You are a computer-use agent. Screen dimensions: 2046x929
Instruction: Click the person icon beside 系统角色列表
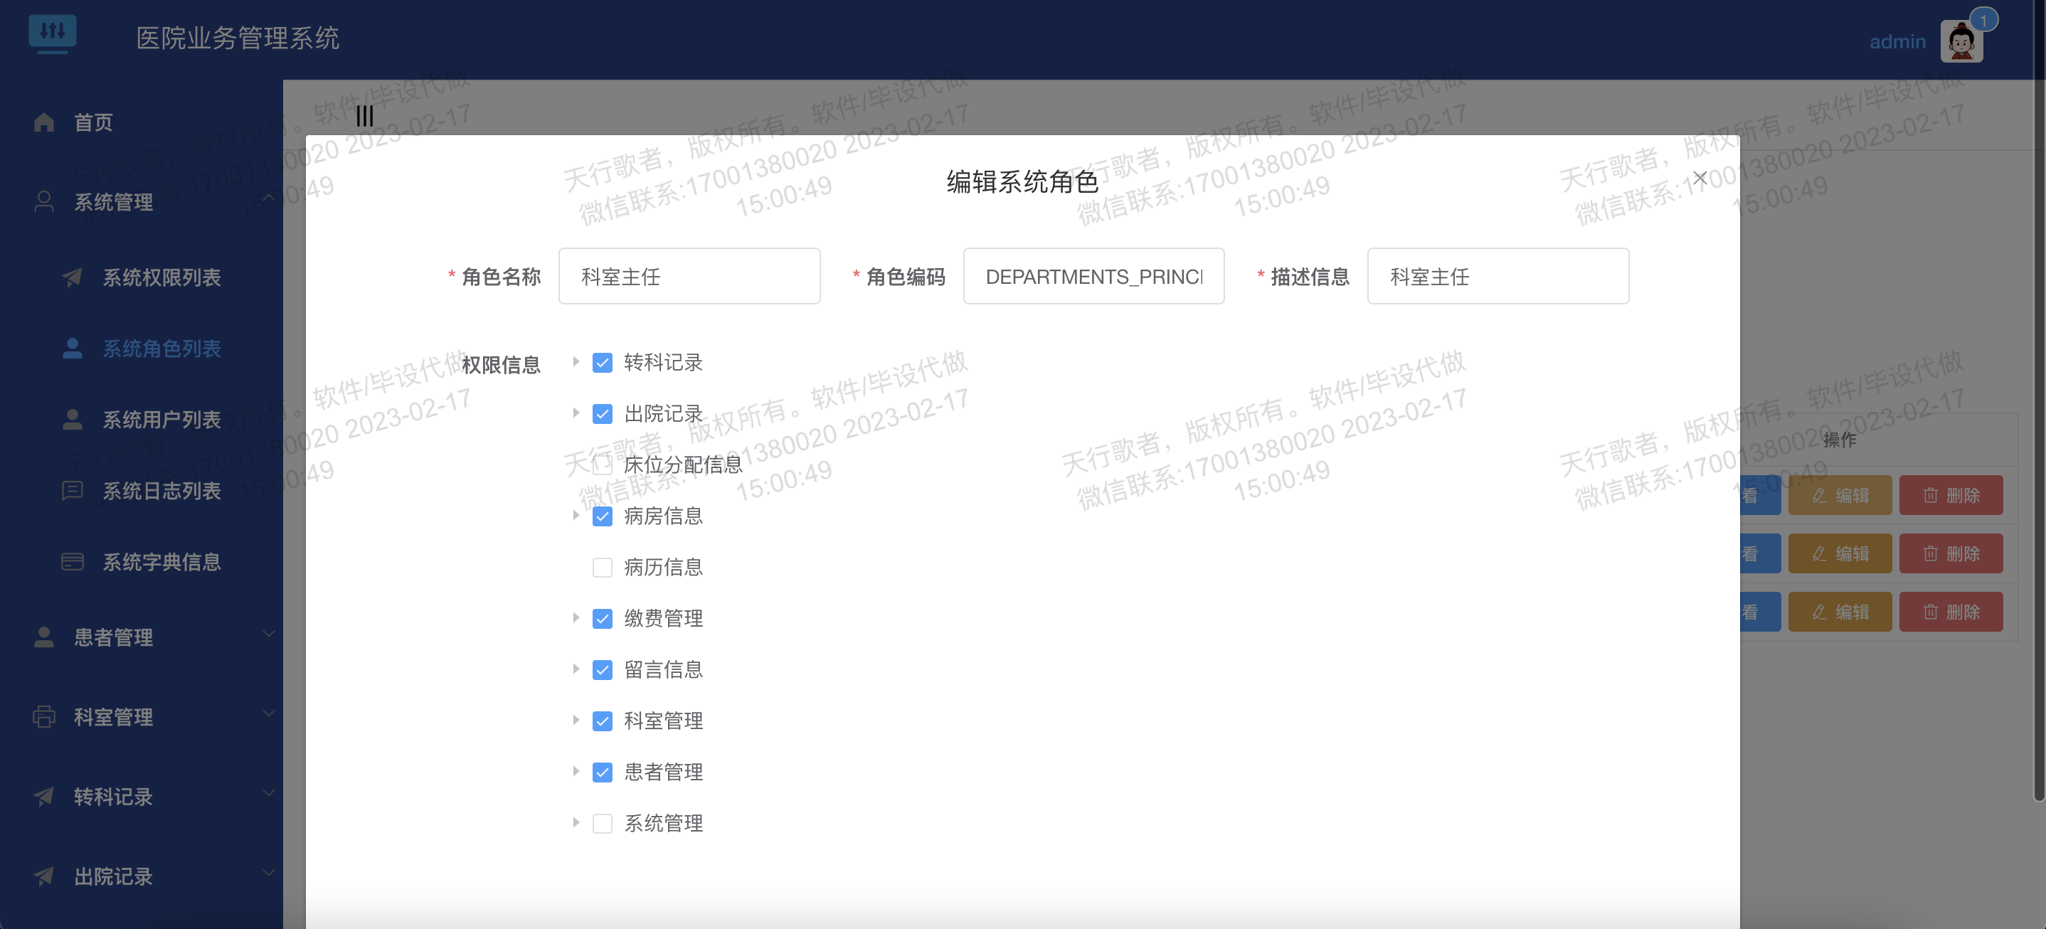[73, 349]
